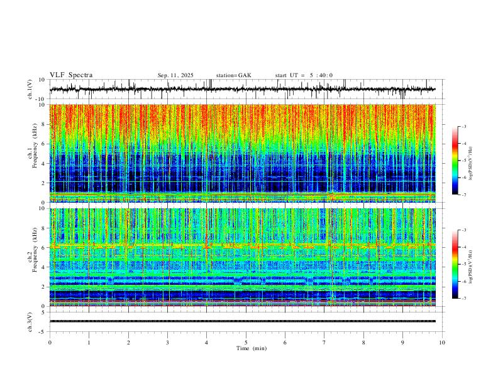498x384 pixels.
Task: Click the ch.2 spectrogram panel
Action: click(x=243, y=257)
